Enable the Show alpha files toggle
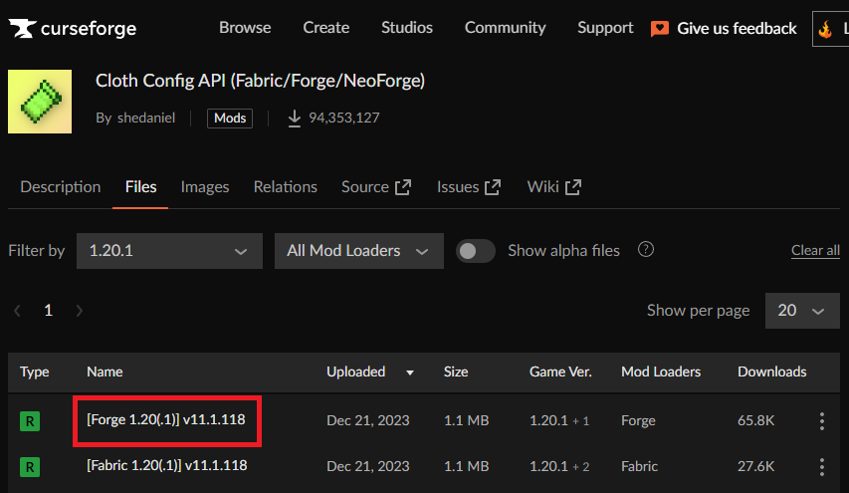The image size is (849, 493). coord(476,251)
